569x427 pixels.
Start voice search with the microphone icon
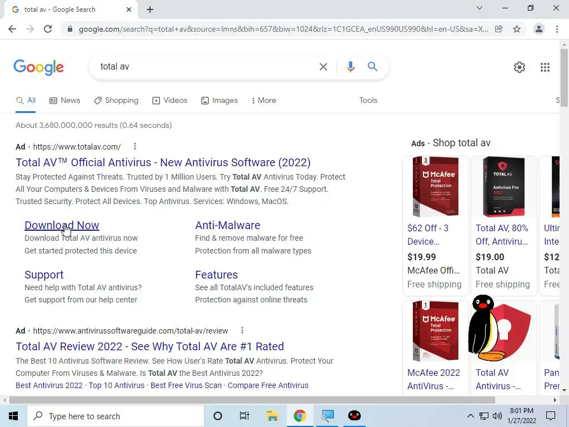pos(350,67)
